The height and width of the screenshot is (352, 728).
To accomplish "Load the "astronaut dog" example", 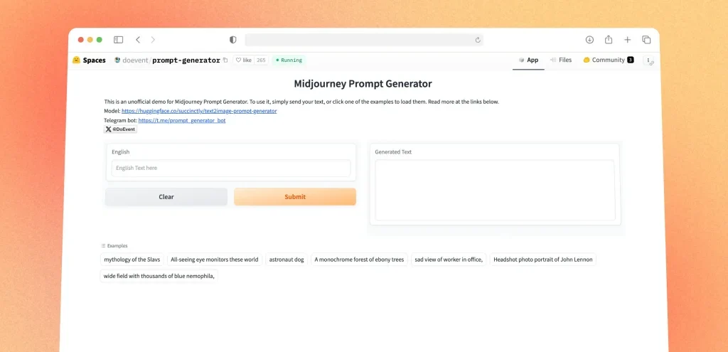I will pos(287,260).
